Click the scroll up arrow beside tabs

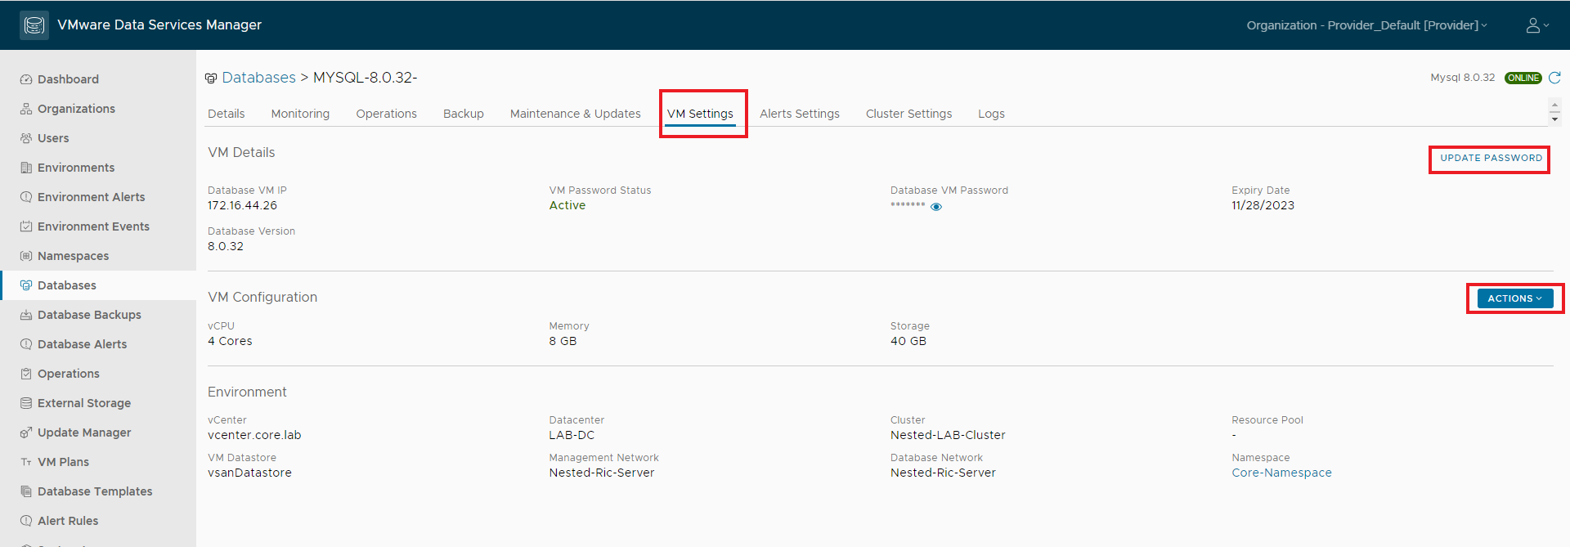point(1554,106)
